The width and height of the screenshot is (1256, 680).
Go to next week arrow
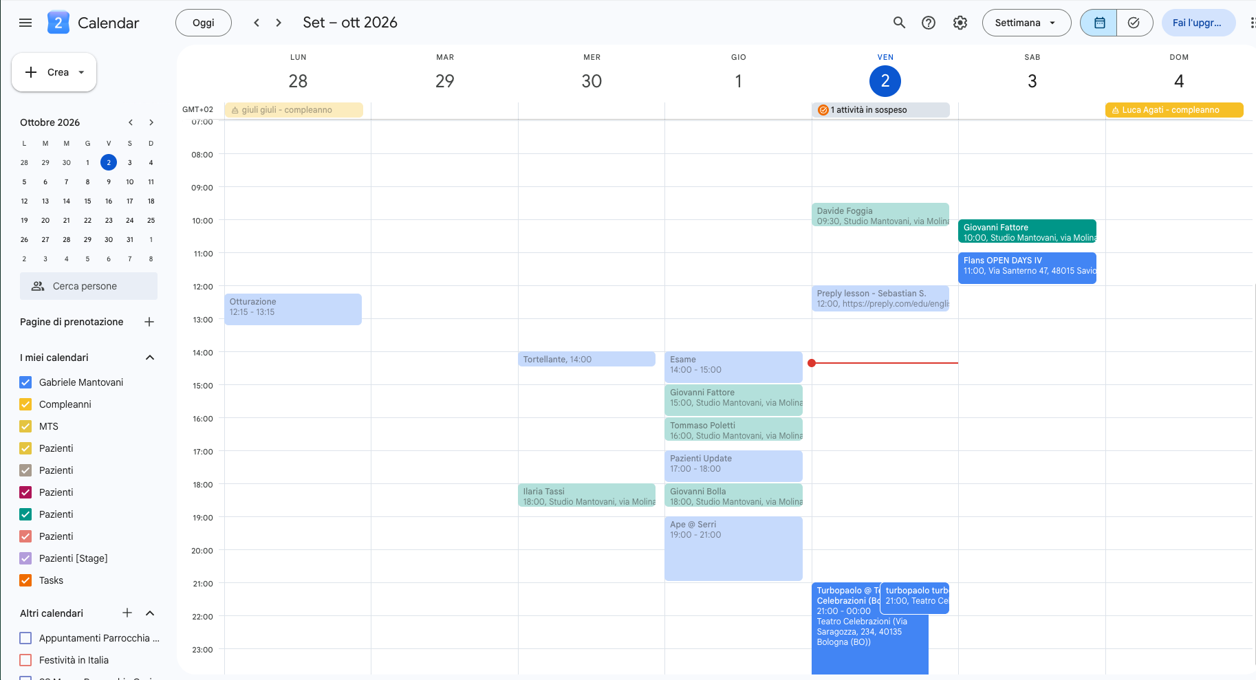click(x=279, y=23)
